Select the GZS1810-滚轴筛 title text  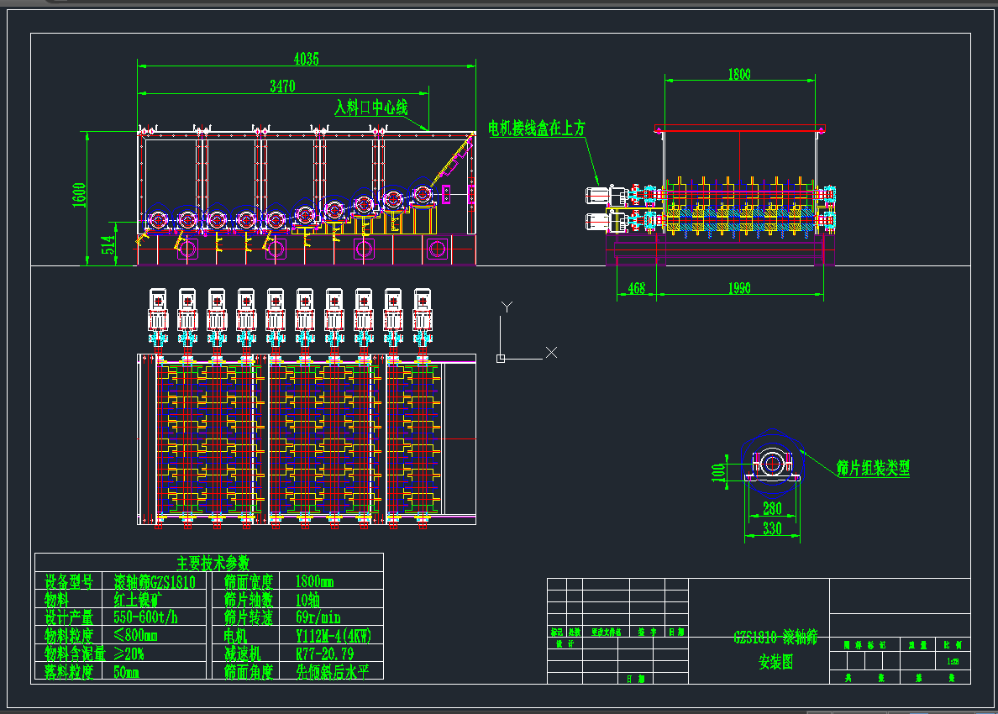pyautogui.click(x=775, y=638)
